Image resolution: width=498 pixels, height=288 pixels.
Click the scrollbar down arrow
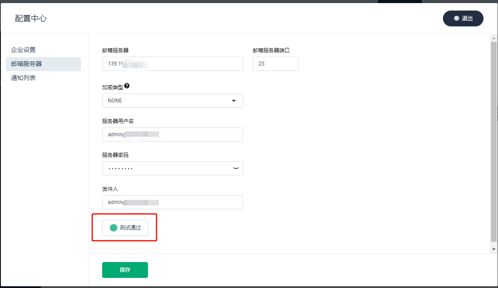tap(494, 249)
